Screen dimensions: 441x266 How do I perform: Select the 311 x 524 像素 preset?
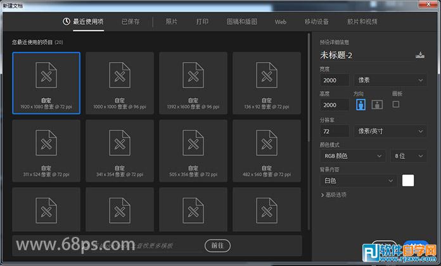pyautogui.click(x=46, y=151)
